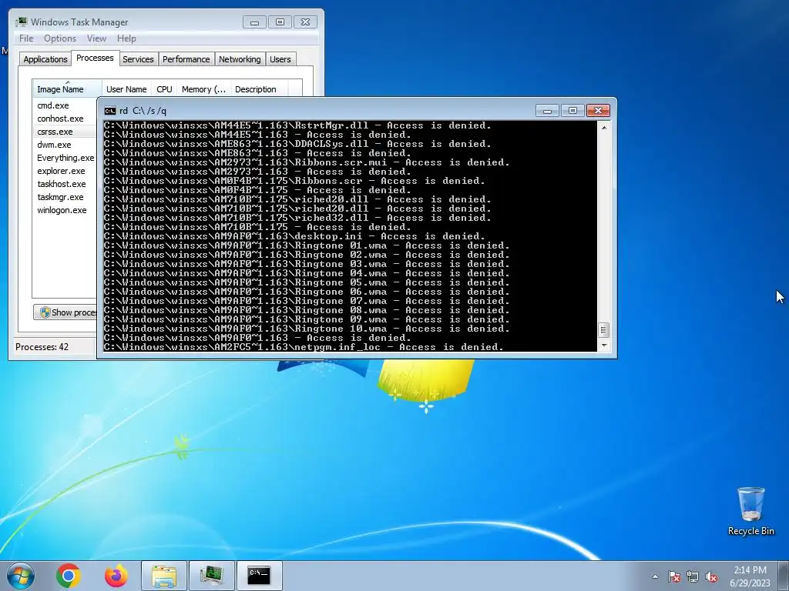Click Show processes from all users button

pos(65,312)
